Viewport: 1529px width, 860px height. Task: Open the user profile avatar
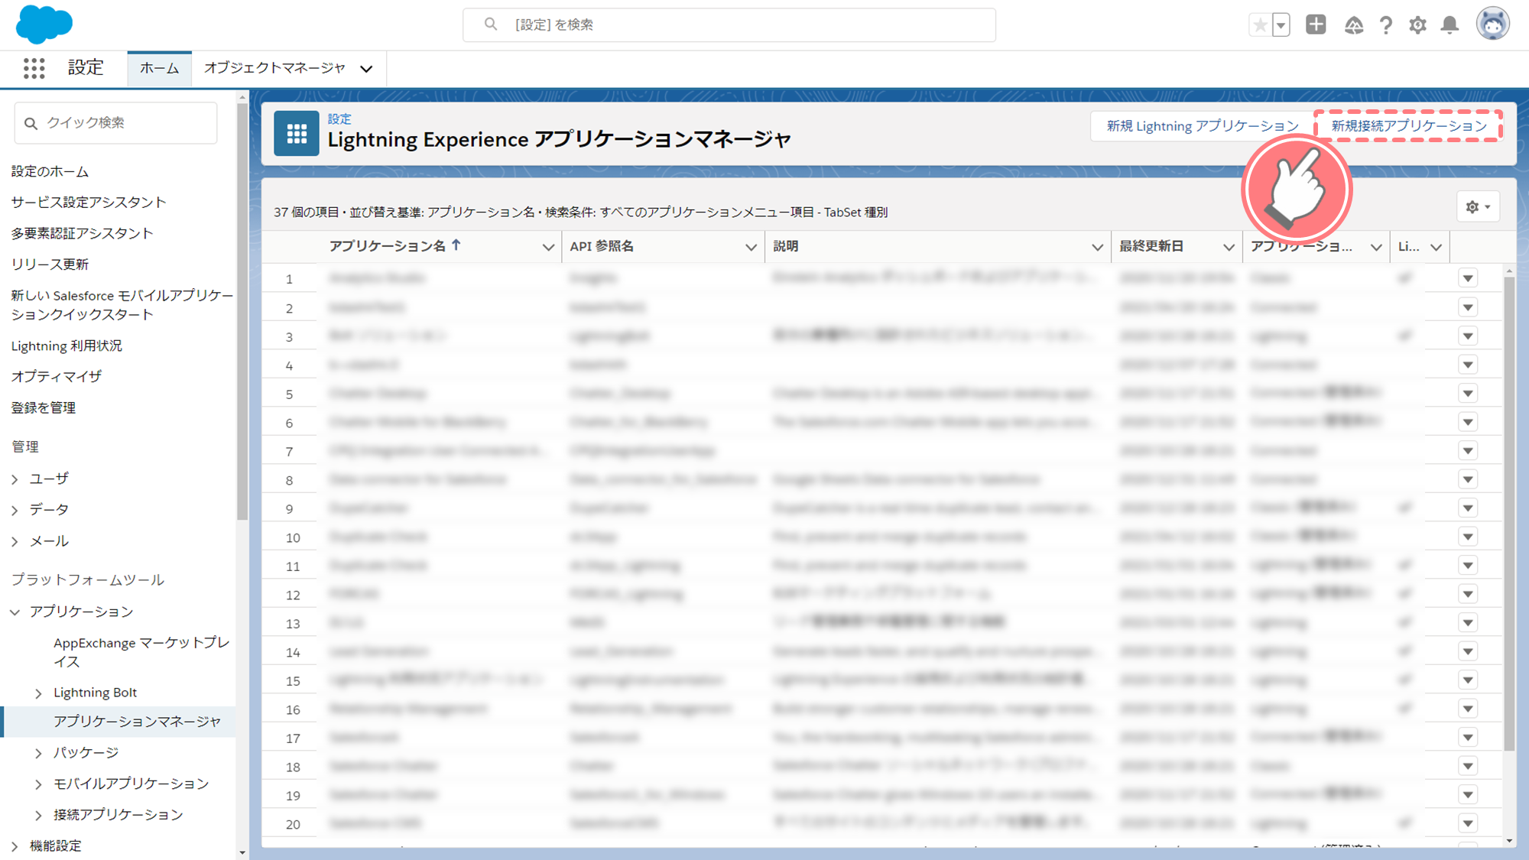tap(1492, 24)
